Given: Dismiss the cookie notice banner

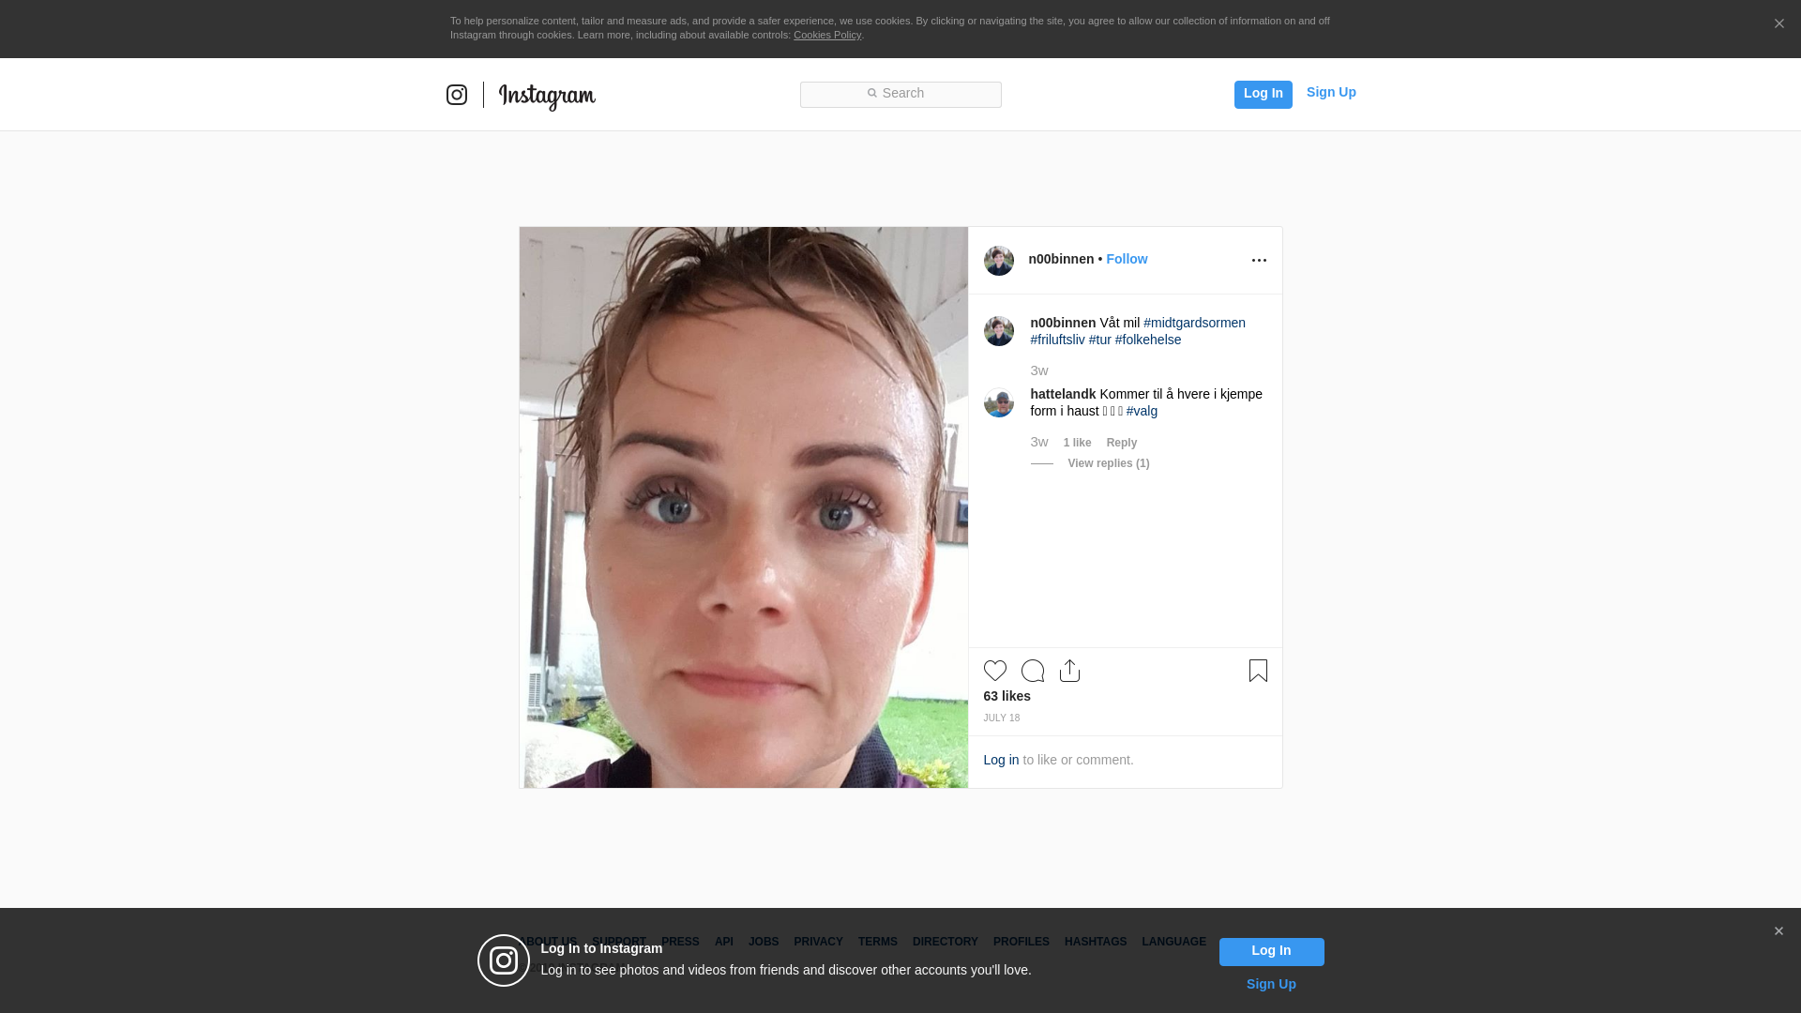Looking at the screenshot, I should click(1778, 24).
